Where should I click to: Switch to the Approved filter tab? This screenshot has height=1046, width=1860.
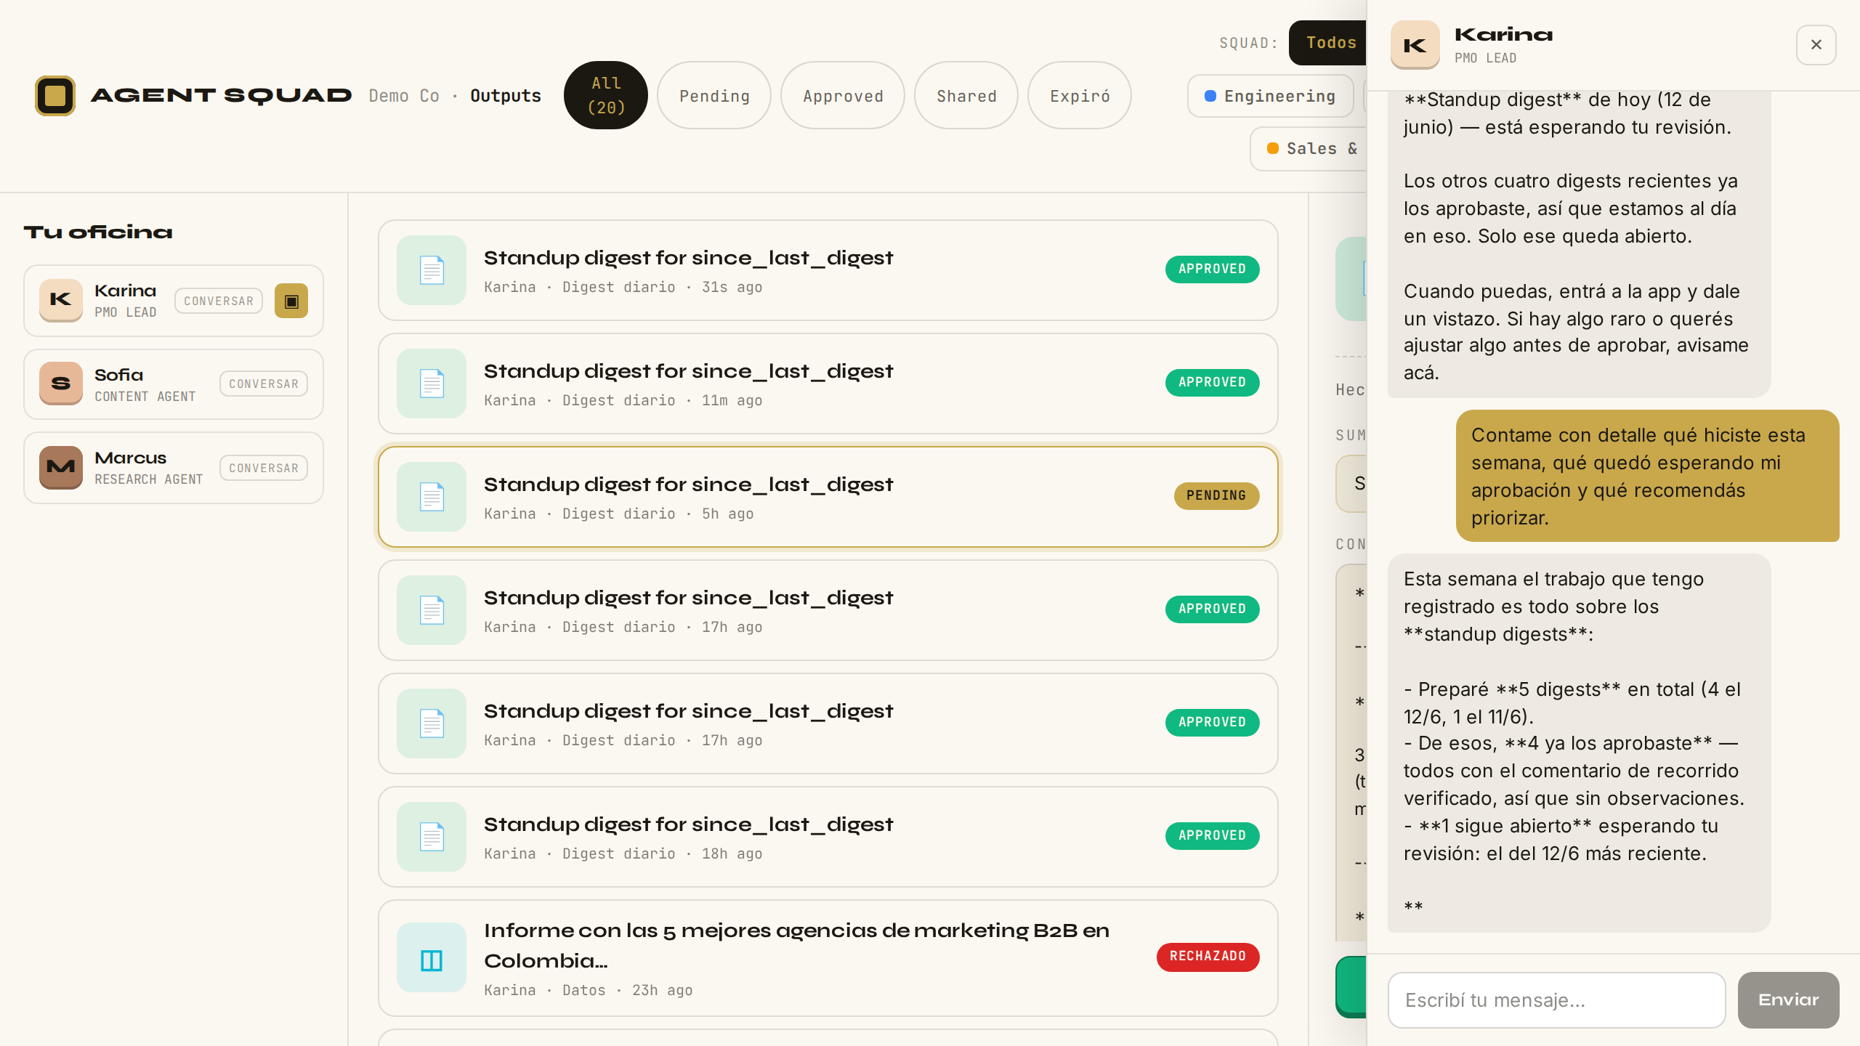tap(843, 95)
